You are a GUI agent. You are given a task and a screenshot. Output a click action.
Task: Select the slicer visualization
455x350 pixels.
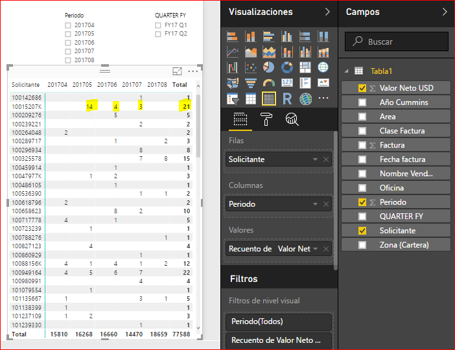pyautogui.click(x=233, y=99)
